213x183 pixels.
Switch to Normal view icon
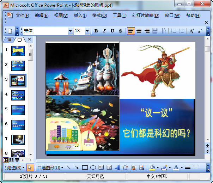coord(6,160)
